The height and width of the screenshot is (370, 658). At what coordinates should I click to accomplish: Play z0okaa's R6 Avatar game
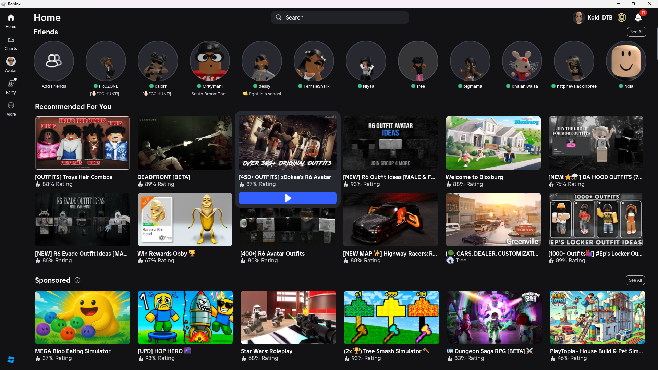coord(288,198)
